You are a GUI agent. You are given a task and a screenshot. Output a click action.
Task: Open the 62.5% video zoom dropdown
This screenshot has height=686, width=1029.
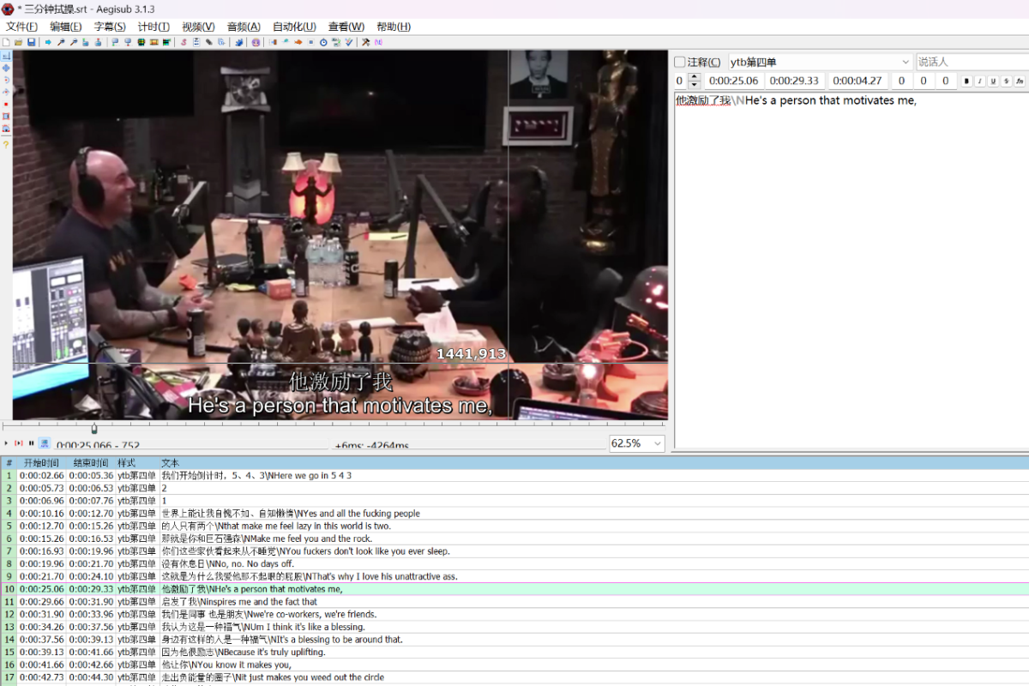(x=658, y=443)
